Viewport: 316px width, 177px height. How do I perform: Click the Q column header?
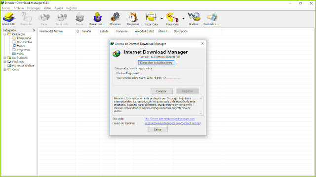(x=78, y=31)
